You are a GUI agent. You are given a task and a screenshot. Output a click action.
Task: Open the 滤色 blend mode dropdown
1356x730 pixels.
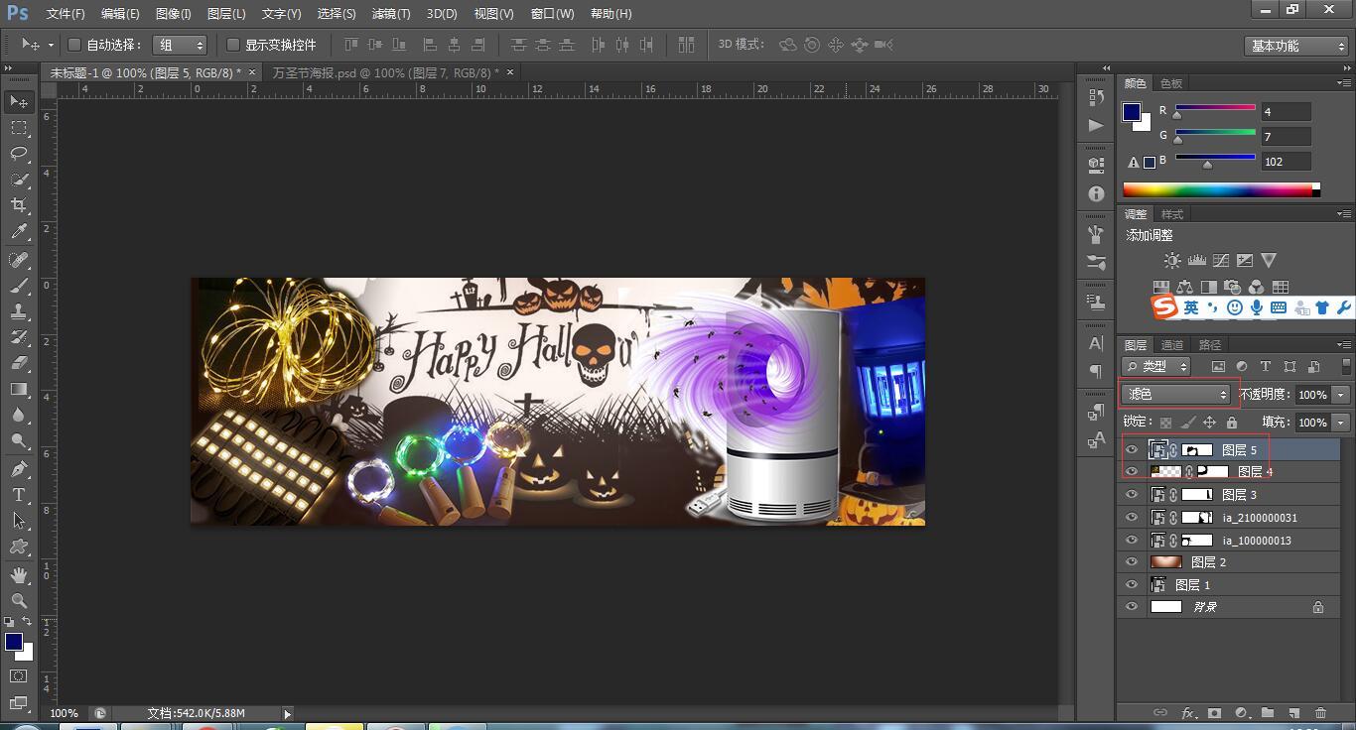click(x=1176, y=394)
